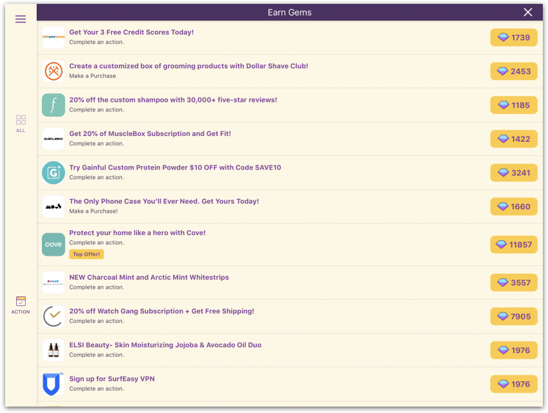This screenshot has height=413, width=548.
Task: Click the 'Top Offer!' badge on Cove
Action: click(86, 255)
